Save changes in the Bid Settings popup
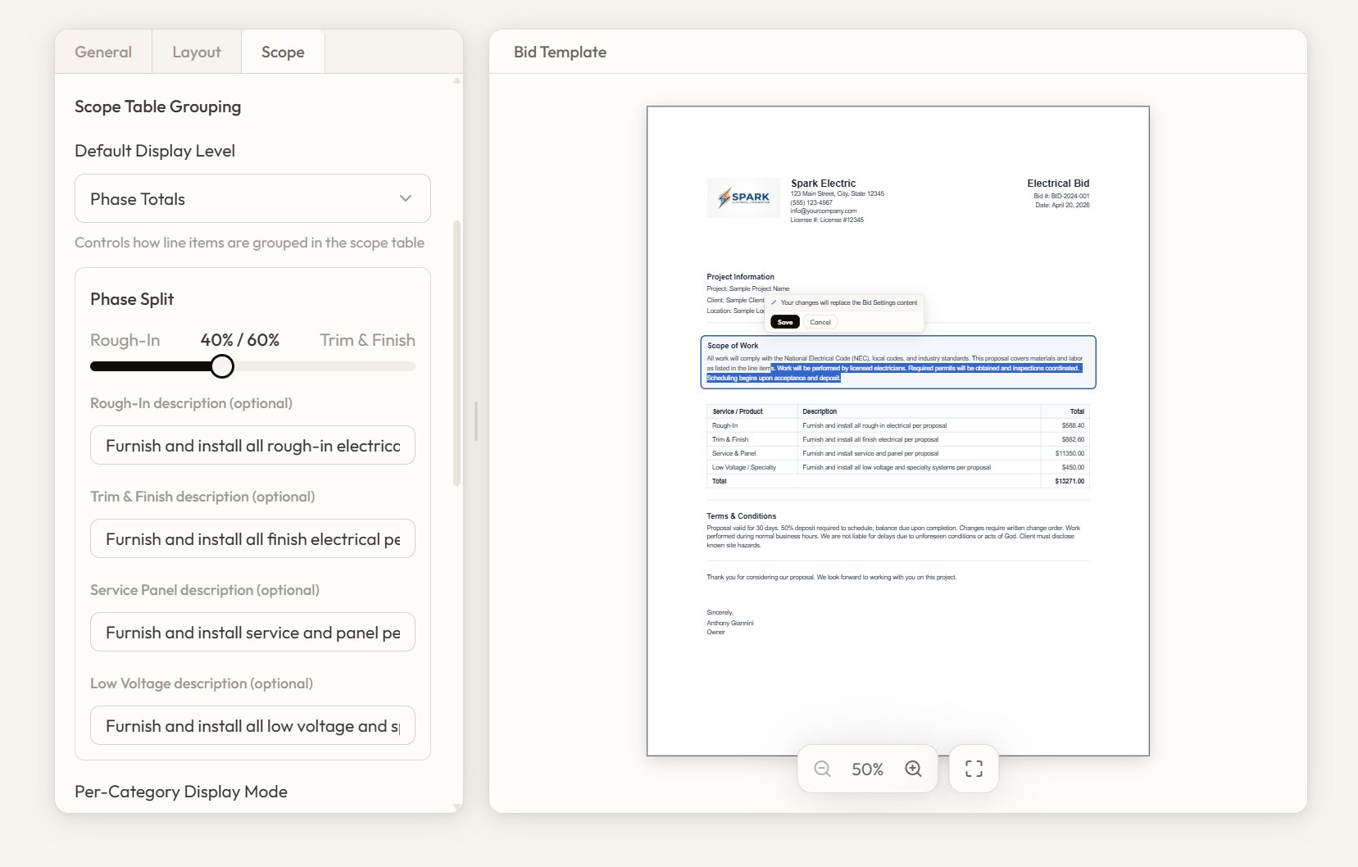 (x=784, y=321)
